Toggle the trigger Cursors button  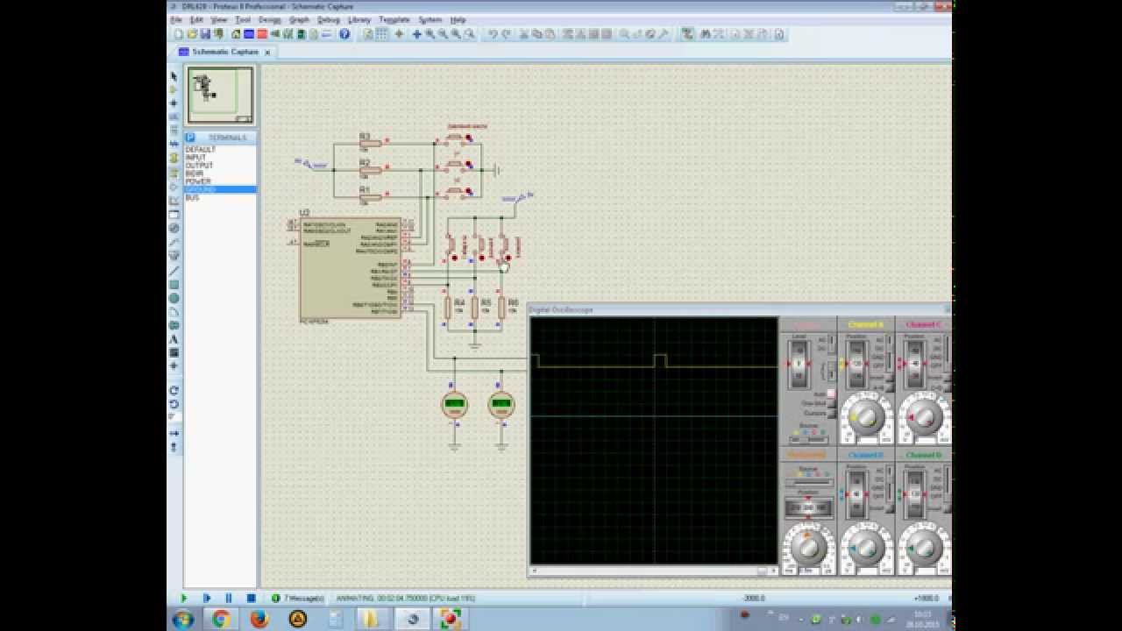830,413
